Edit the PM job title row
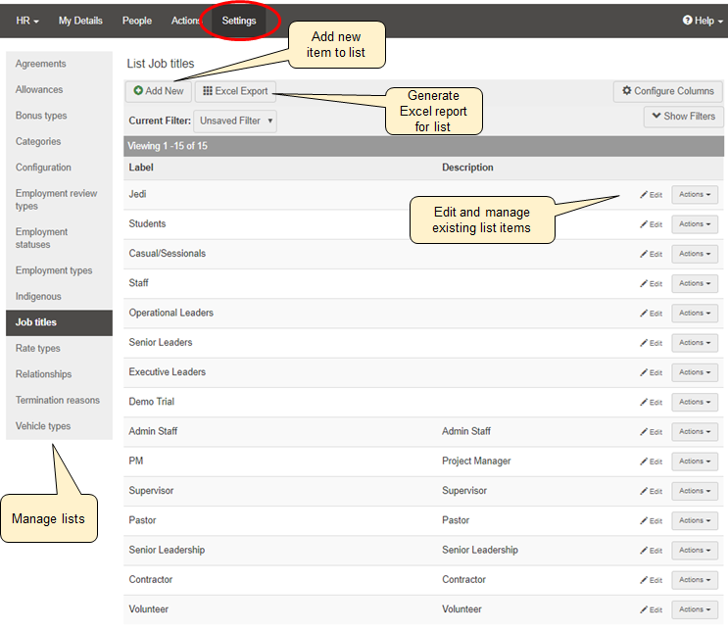 [x=652, y=461]
